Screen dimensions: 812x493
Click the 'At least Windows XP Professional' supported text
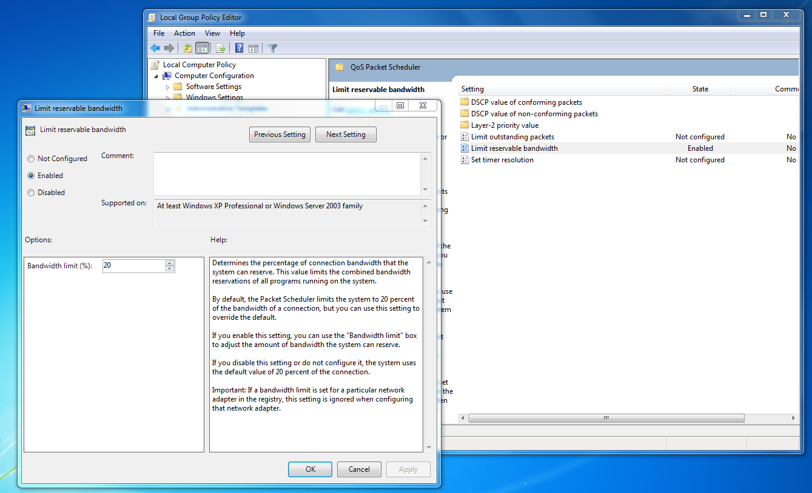tap(260, 206)
